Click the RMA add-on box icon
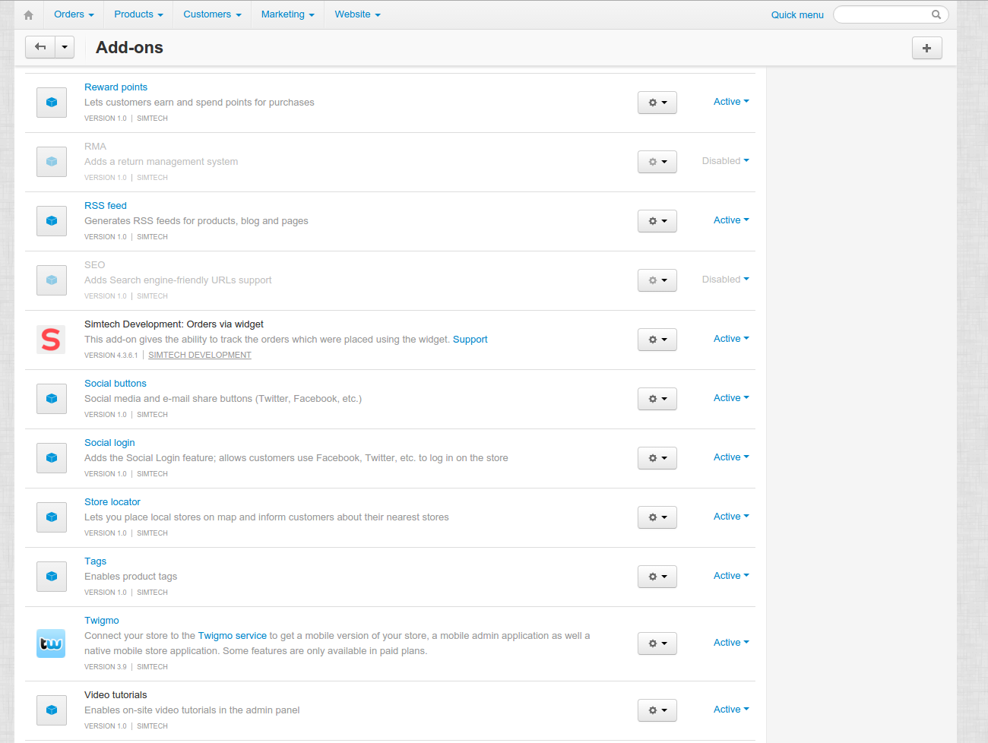This screenshot has width=988, height=743. pos(52,162)
